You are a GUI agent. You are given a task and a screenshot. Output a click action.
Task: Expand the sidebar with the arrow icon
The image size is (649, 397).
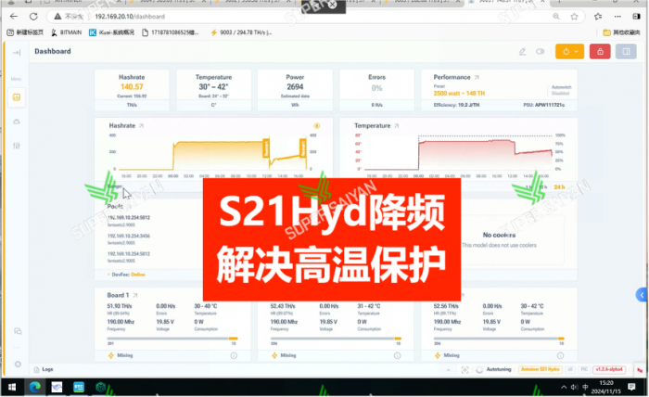pyautogui.click(x=17, y=53)
